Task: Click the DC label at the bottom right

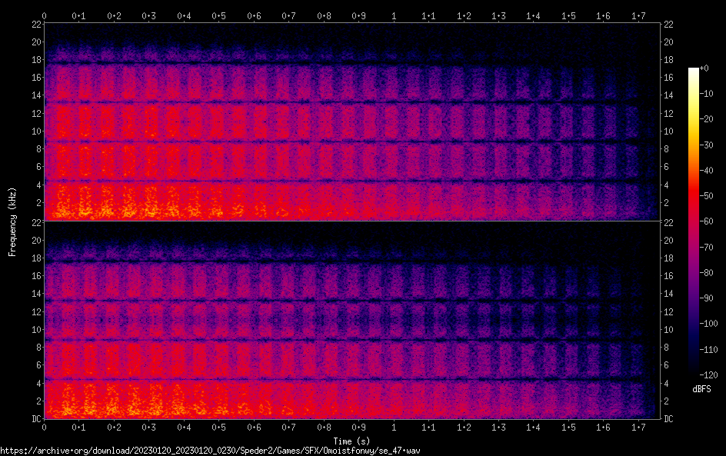Action: coord(669,419)
